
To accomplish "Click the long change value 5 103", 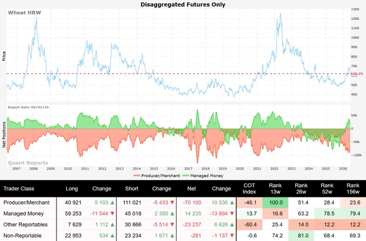I will [x=101, y=202].
